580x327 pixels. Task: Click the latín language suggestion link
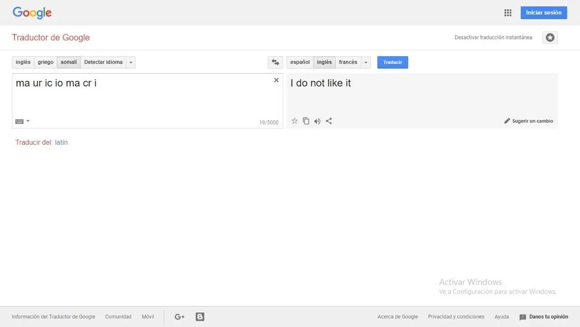(x=61, y=142)
